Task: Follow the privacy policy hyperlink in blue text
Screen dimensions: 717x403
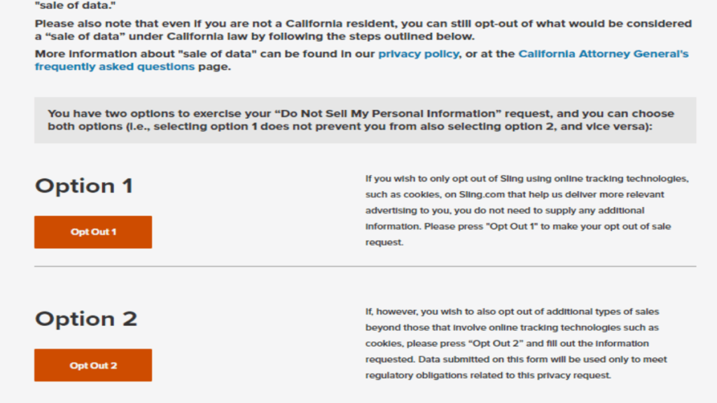Action: click(x=417, y=53)
